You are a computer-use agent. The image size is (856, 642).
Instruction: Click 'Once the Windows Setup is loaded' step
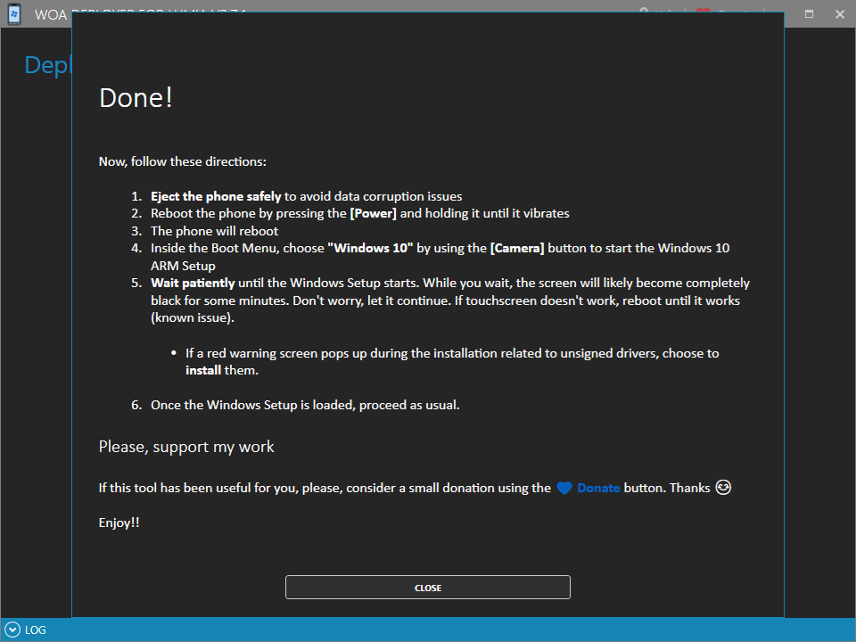pos(305,405)
